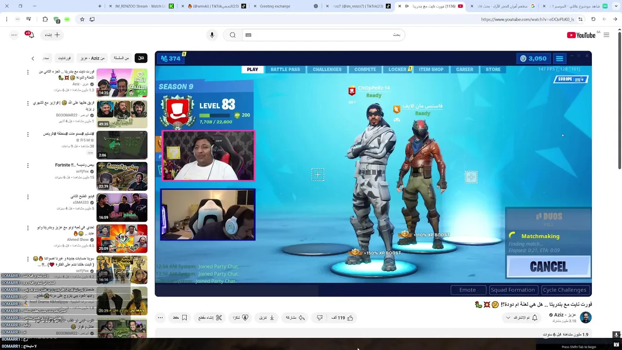Open the browser three-dot menu
Viewport: 622px width, 350px height.
6,19
